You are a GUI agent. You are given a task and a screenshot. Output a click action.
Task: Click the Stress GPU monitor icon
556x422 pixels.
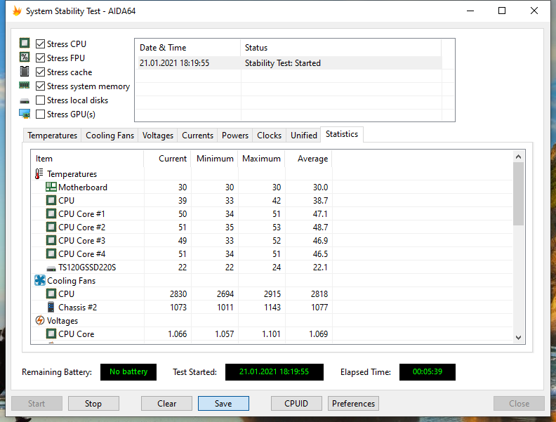pyautogui.click(x=25, y=114)
